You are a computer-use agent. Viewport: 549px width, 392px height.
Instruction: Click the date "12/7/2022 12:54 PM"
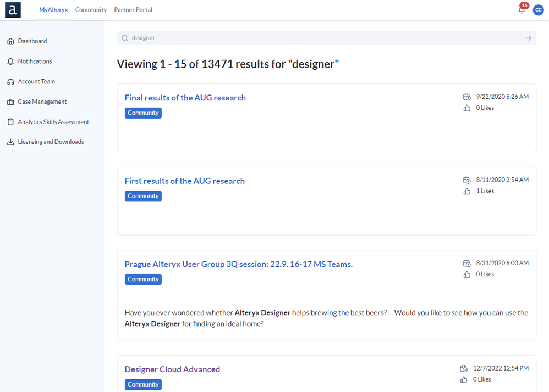point(501,368)
